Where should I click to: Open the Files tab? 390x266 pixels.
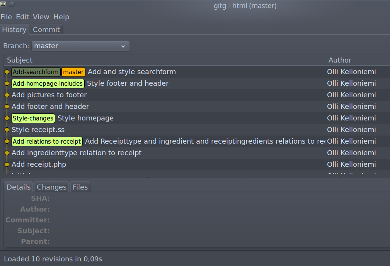tap(80, 187)
